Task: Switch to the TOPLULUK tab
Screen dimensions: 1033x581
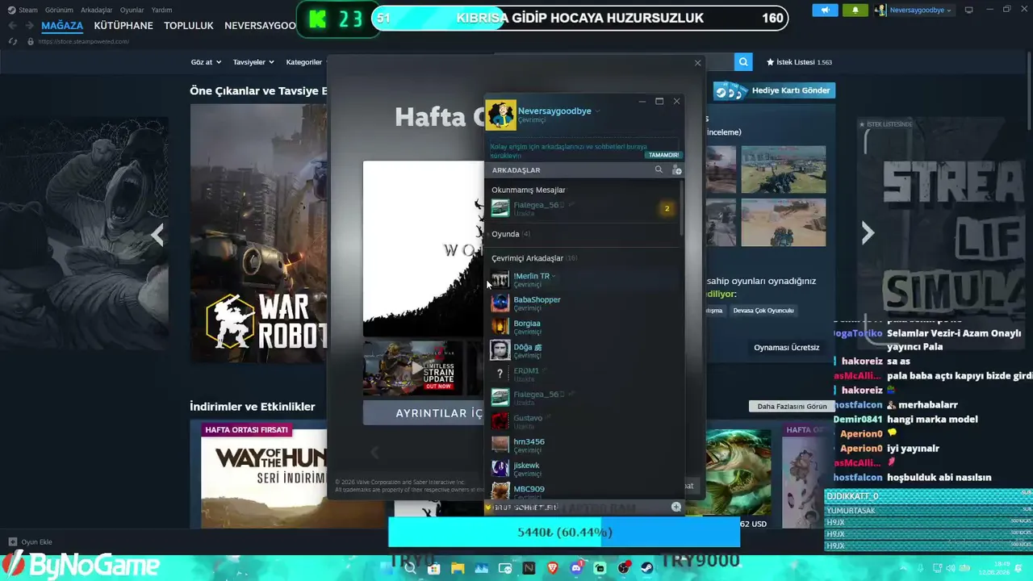Action: point(189,26)
